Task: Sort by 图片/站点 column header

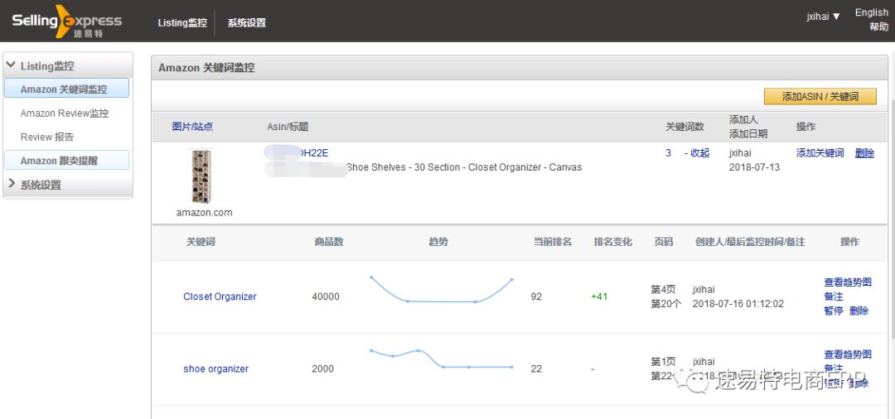Action: [192, 127]
